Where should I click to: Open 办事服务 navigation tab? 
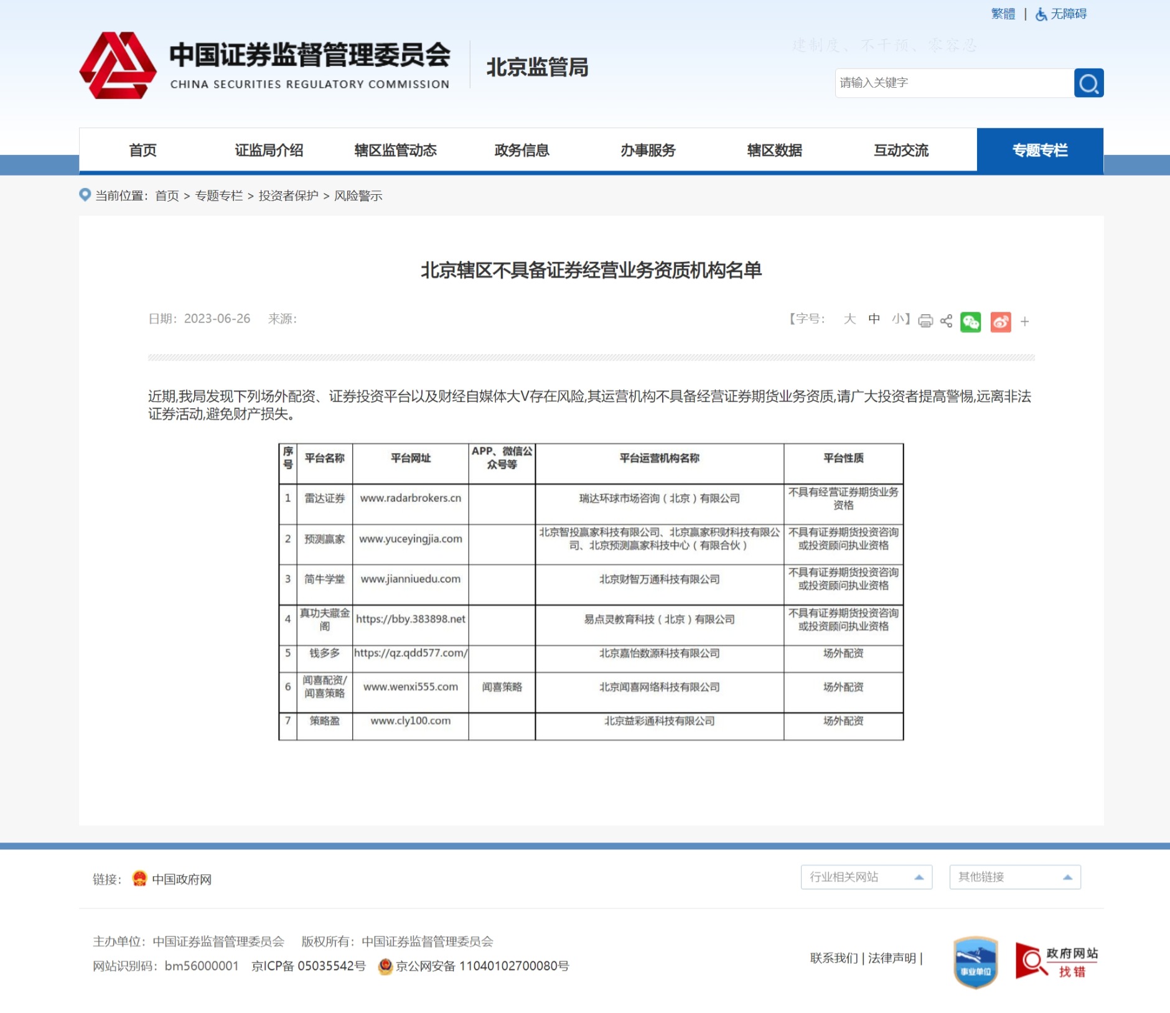point(648,150)
